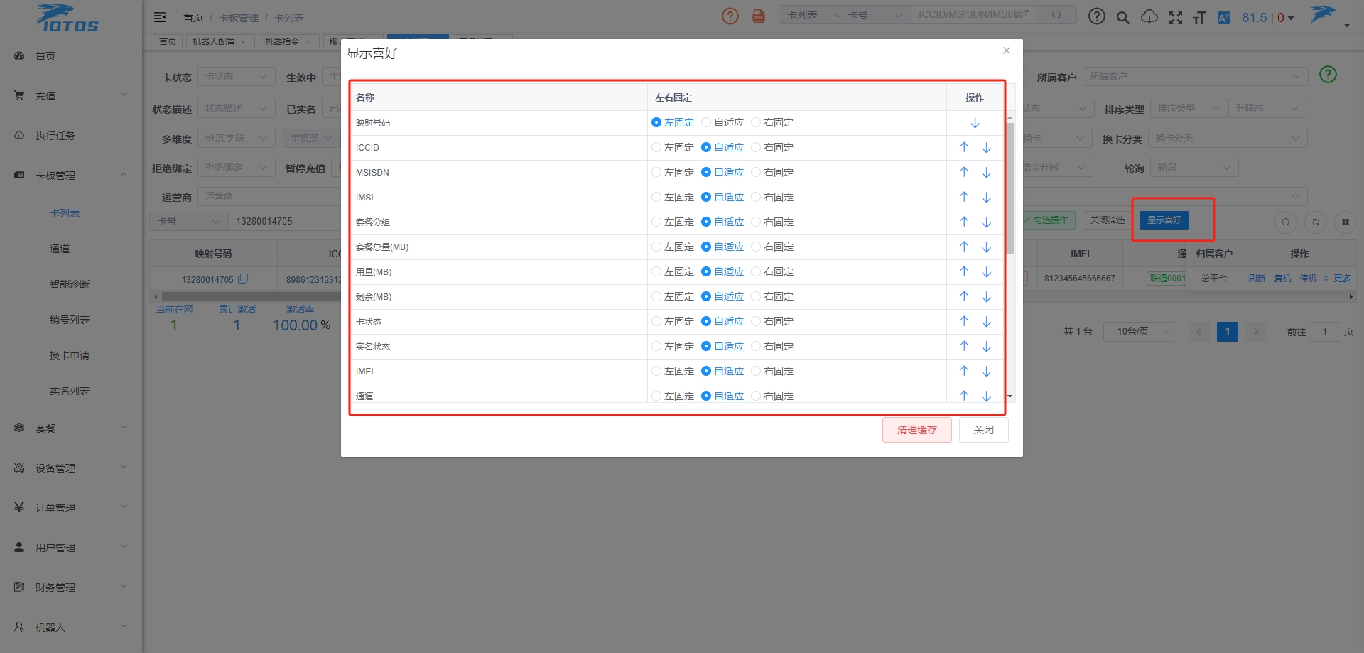Image resolution: width=1364 pixels, height=653 pixels.
Task: Select 左固定 for IMEI
Action: point(673,371)
